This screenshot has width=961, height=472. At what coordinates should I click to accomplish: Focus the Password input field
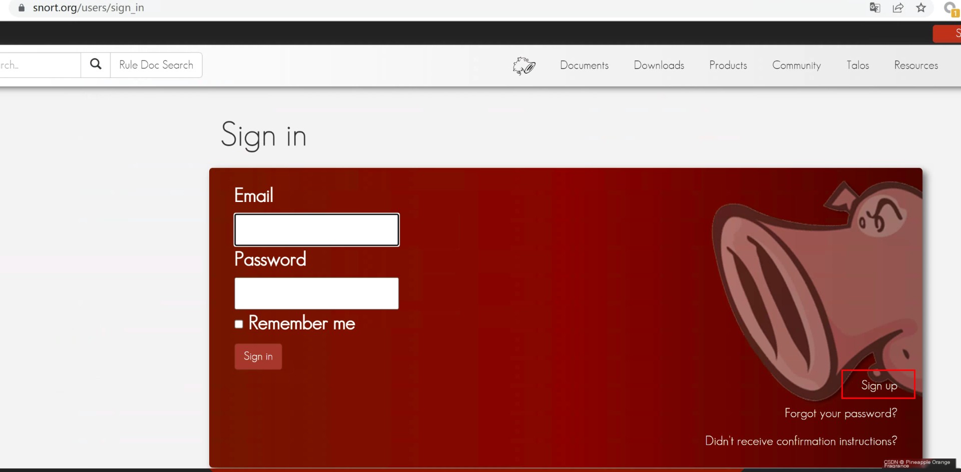(317, 293)
